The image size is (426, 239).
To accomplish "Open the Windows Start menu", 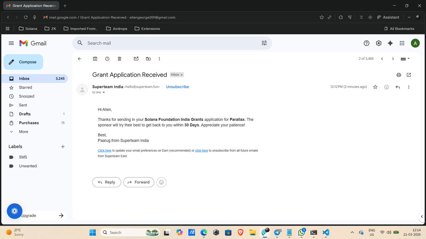I will coord(92,233).
